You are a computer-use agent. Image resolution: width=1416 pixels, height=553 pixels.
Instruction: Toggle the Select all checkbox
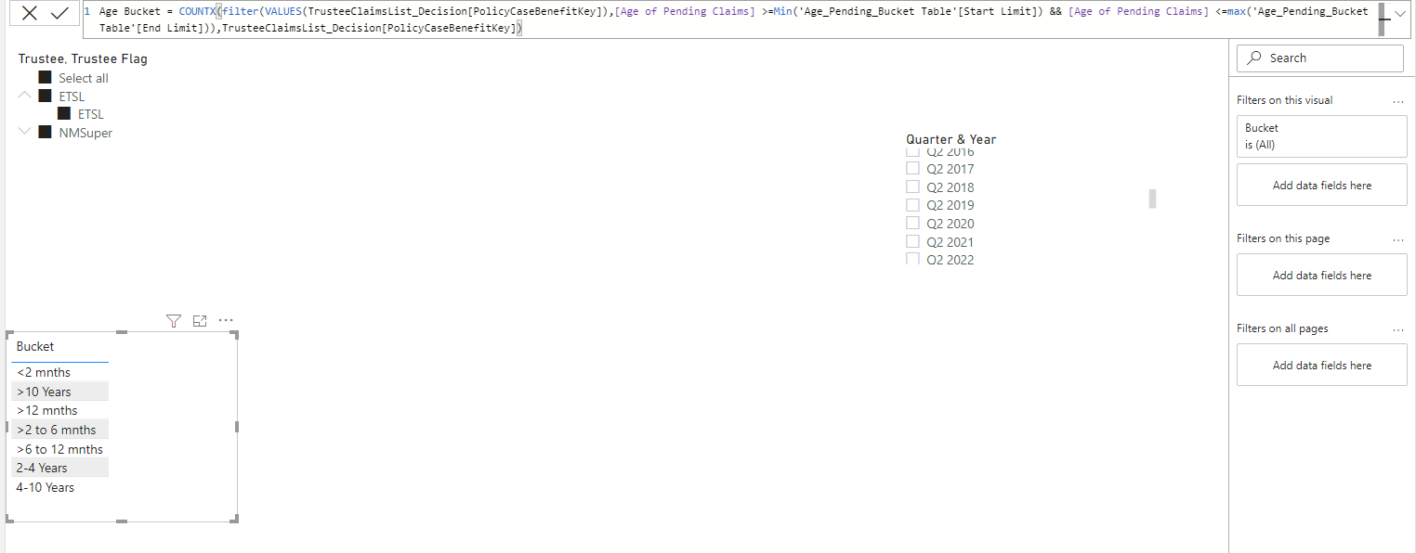pyautogui.click(x=45, y=78)
